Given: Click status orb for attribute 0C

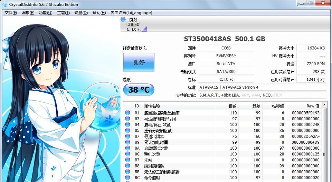Looking at the screenshot, I should [127, 154].
